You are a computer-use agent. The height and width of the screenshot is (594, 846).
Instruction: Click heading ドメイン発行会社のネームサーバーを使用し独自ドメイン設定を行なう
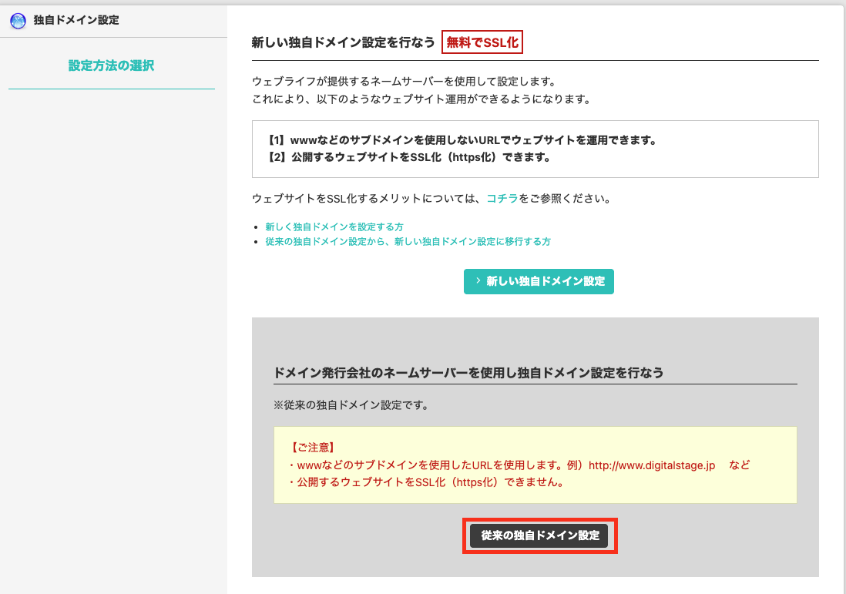pos(468,373)
